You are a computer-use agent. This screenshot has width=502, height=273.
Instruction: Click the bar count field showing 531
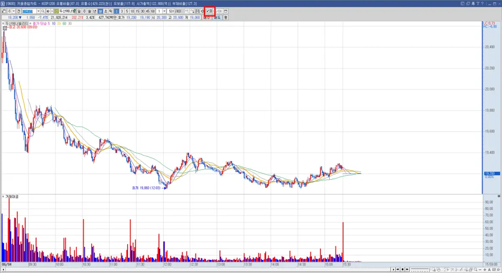[x=171, y=11]
